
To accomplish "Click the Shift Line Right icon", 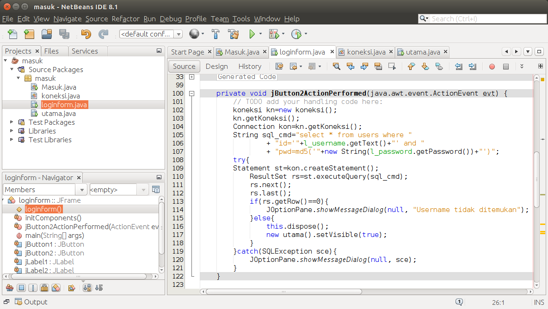I will pyautogui.click(x=473, y=67).
